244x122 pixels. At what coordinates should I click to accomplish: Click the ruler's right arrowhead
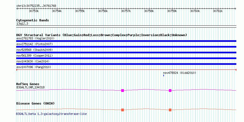[x=236, y=9]
